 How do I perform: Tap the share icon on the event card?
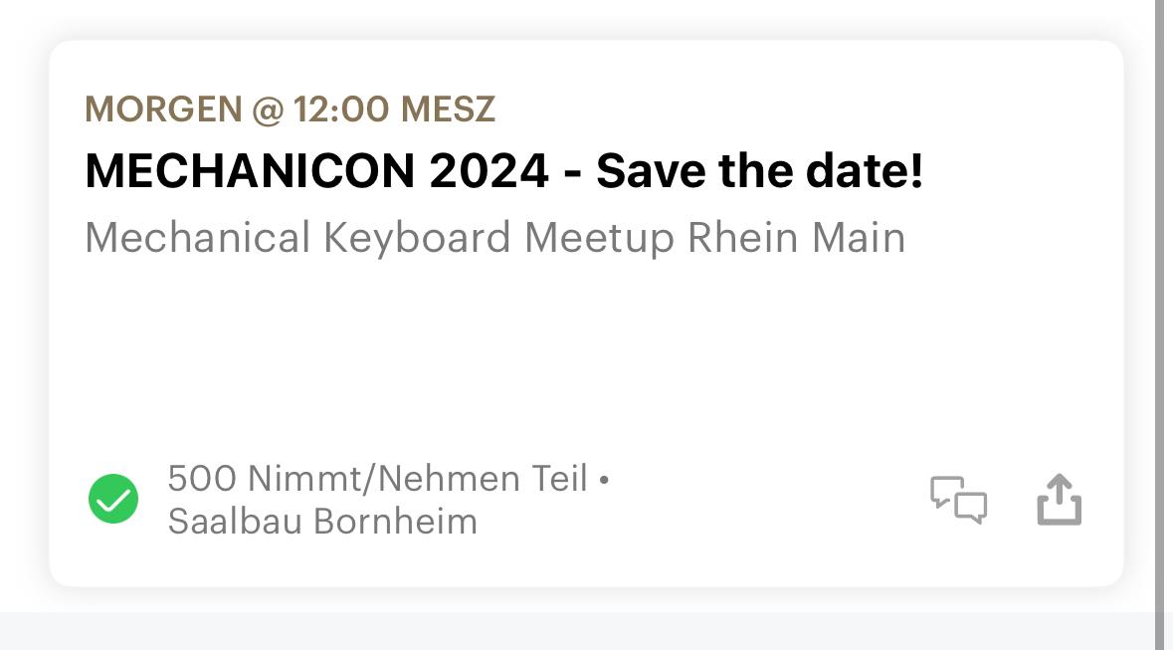[1060, 499]
